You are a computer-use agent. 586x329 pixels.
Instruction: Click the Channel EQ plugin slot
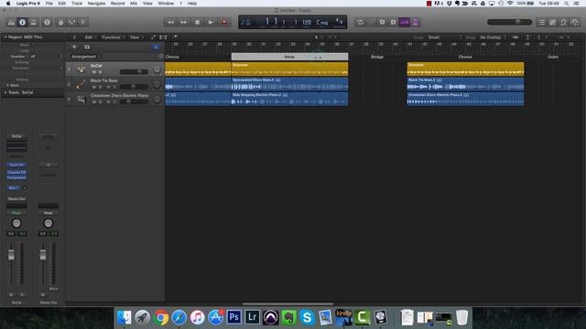click(x=16, y=173)
